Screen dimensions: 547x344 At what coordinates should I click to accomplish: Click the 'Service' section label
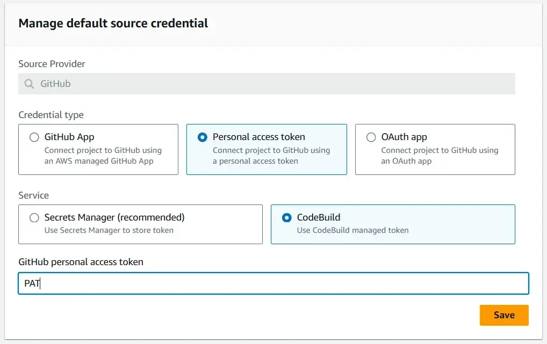pos(33,195)
